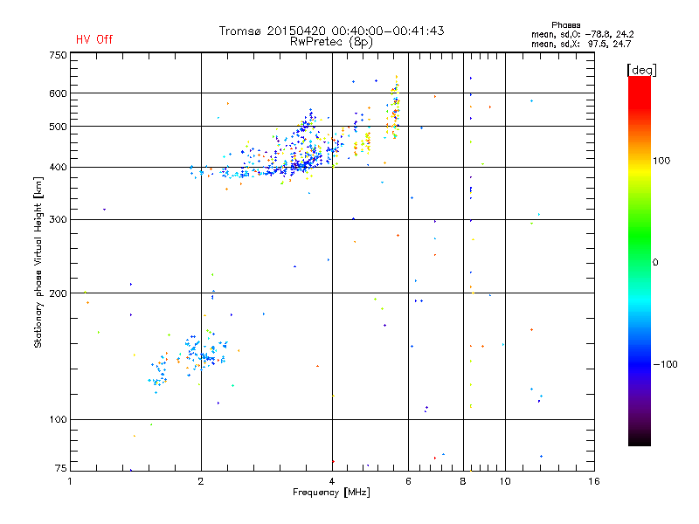Click the '[deg]' colorbar unit label
Screen dimensions: 699x524
[641, 70]
